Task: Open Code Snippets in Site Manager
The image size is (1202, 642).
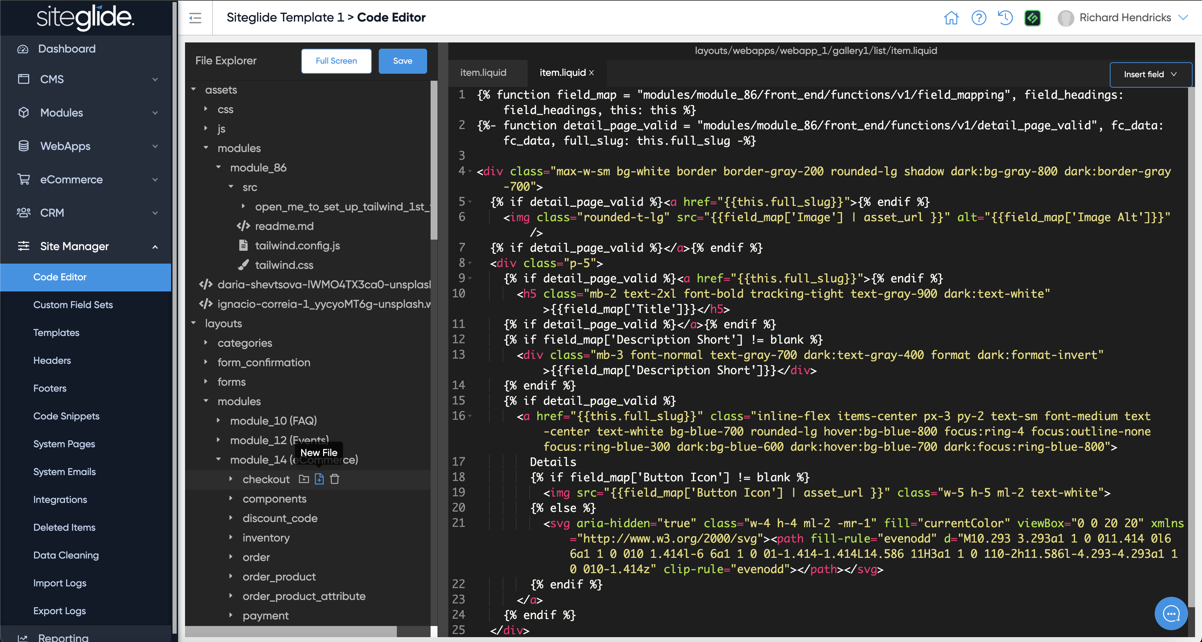Action: tap(66, 416)
